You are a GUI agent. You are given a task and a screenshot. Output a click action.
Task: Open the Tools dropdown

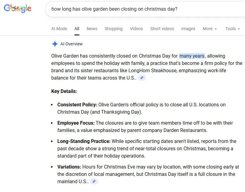point(232,29)
